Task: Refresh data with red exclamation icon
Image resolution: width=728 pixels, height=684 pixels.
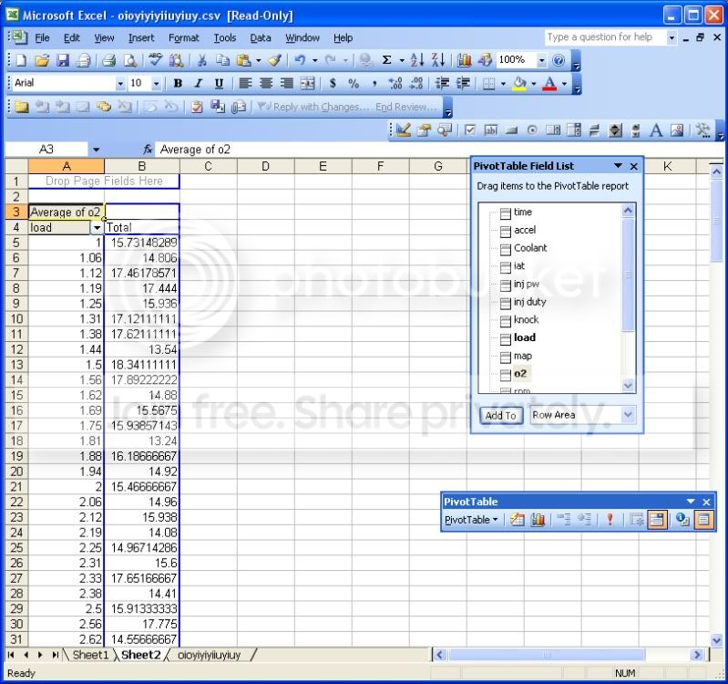Action: (610, 520)
